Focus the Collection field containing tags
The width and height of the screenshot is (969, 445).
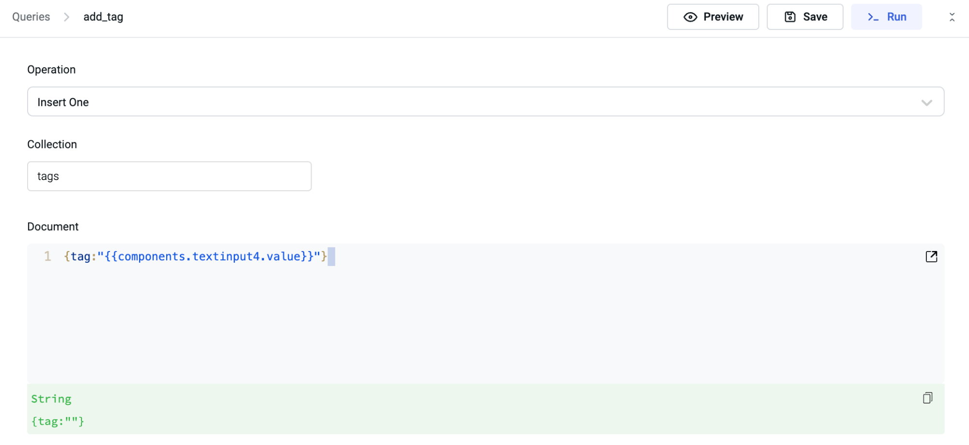(x=169, y=176)
